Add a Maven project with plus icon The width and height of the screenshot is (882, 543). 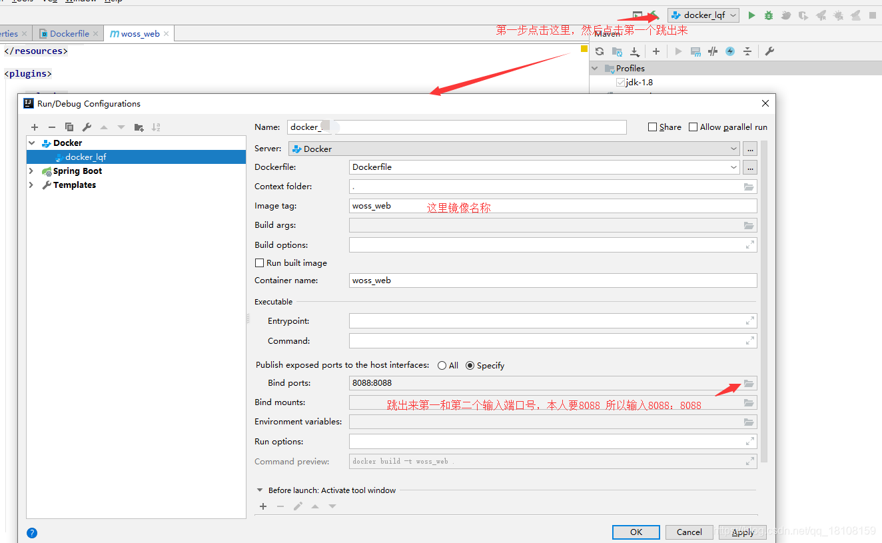point(656,51)
